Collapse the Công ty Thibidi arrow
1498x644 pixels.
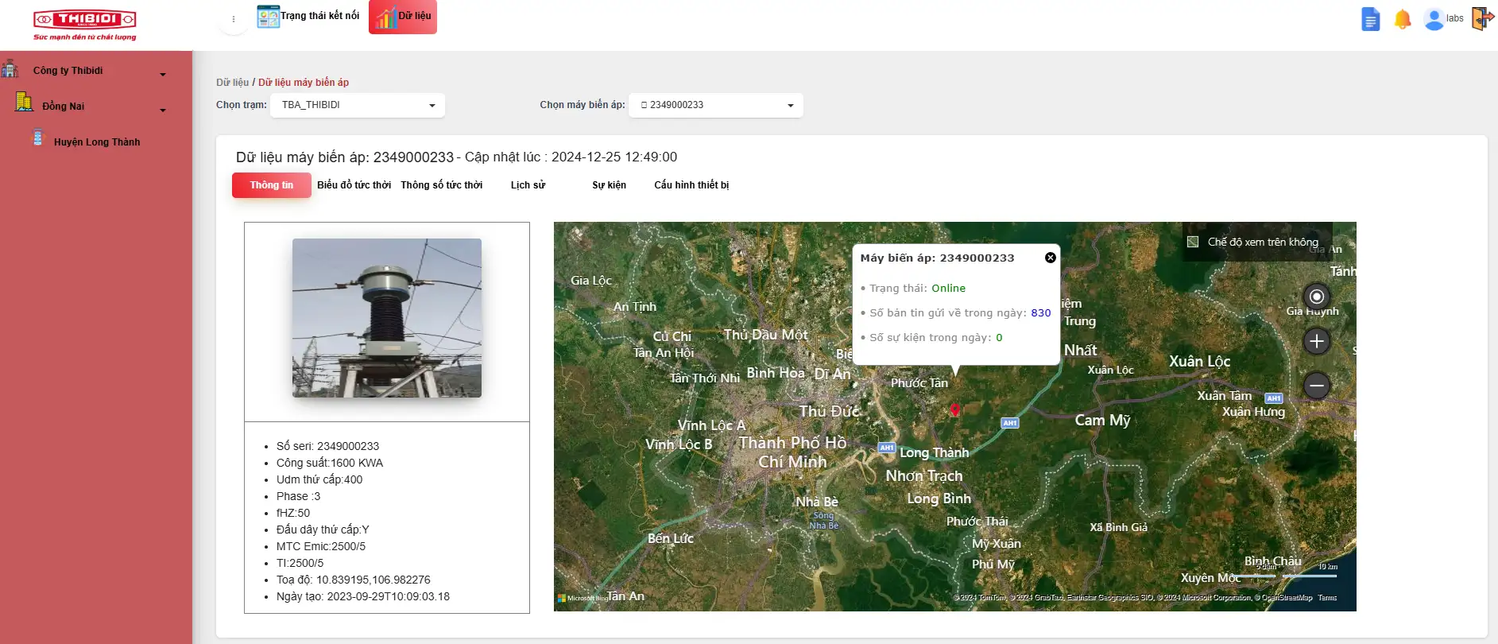click(163, 75)
